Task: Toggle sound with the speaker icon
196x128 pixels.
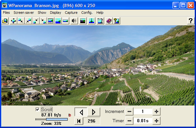Action: [x=74, y=21]
